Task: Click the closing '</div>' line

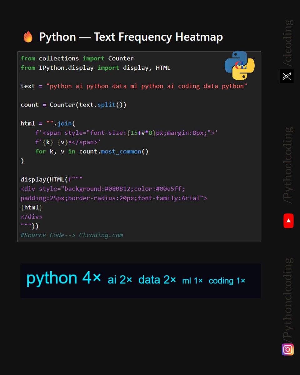Action: coord(31,217)
